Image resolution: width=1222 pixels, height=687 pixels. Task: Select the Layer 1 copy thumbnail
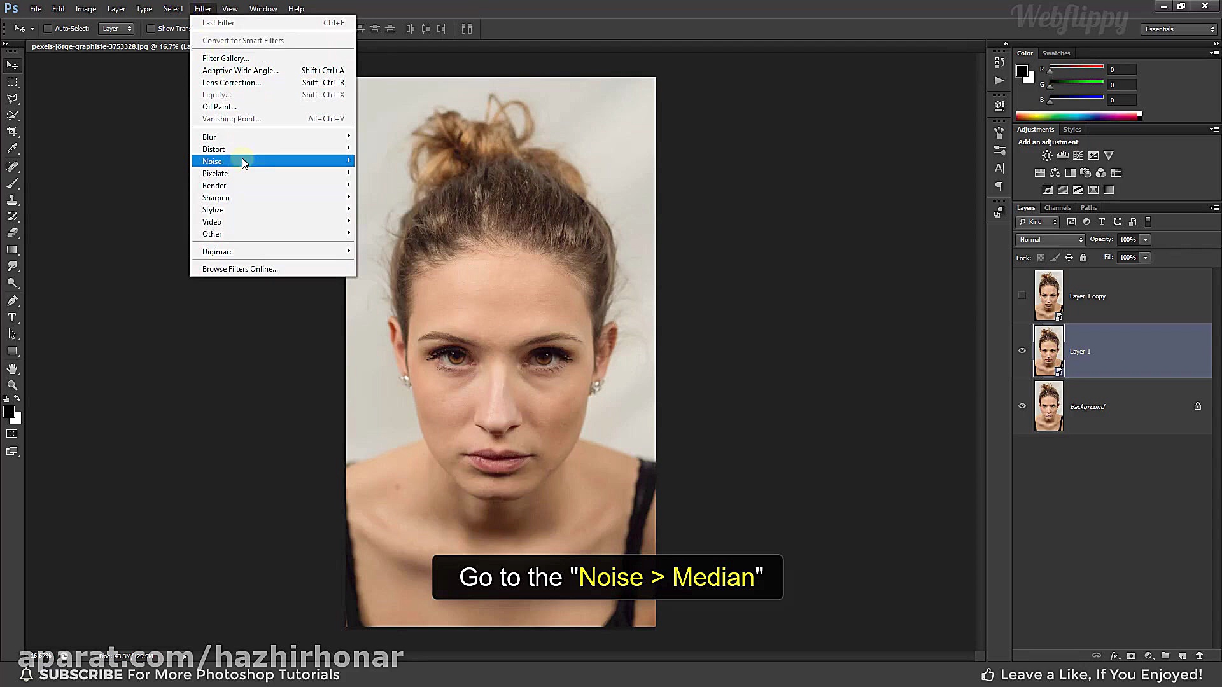1048,296
